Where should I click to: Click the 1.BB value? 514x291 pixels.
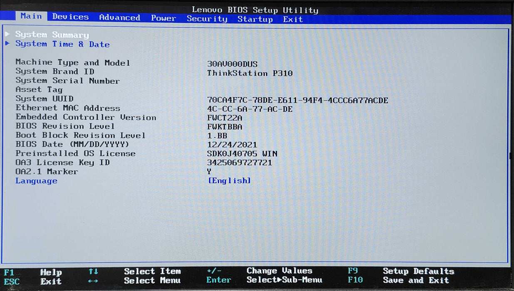pos(217,136)
